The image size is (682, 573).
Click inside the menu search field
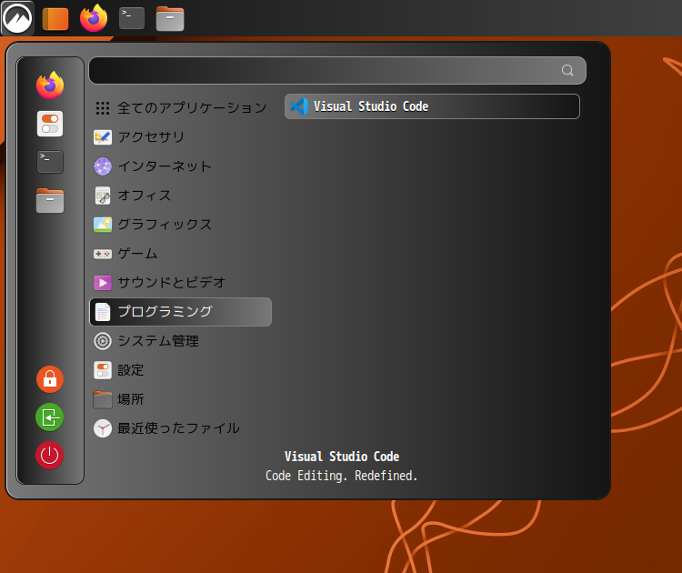tap(337, 70)
